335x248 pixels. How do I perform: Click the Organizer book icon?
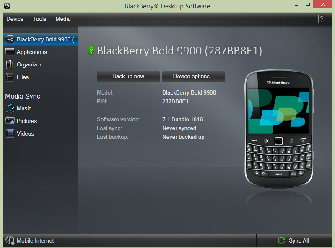pos(10,64)
